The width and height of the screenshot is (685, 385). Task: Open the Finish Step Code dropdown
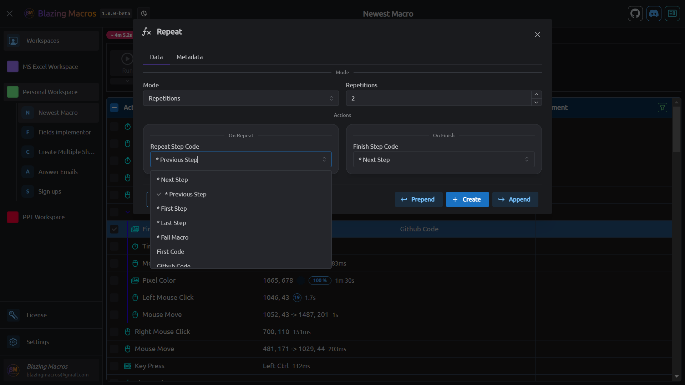pos(443,160)
